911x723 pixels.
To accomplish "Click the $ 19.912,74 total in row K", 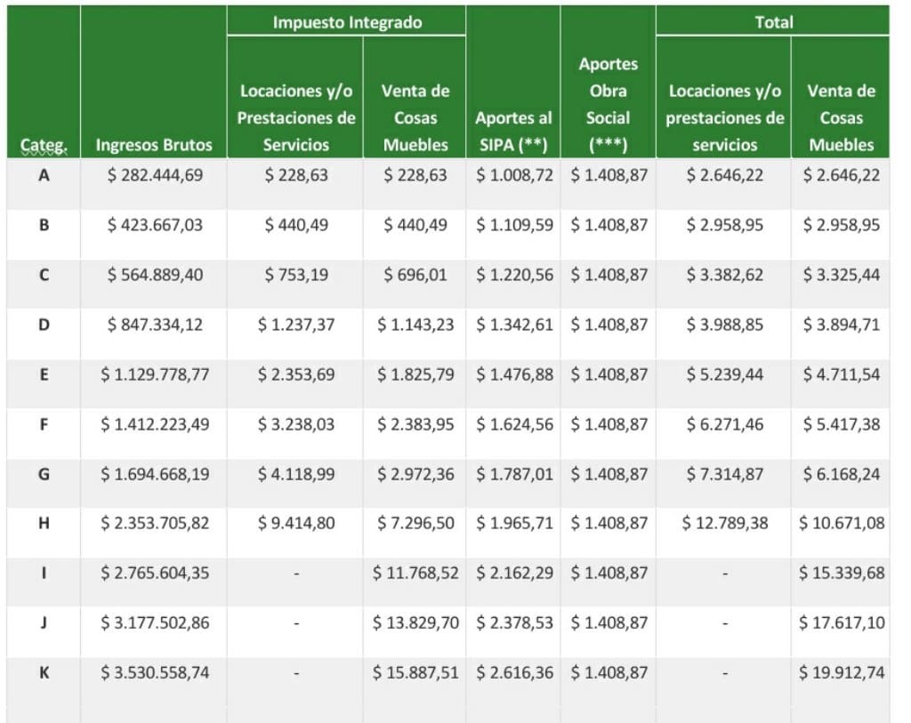I will click(x=841, y=672).
